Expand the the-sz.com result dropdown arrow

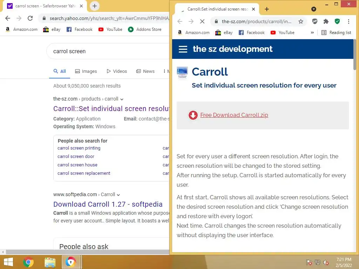point(122,99)
